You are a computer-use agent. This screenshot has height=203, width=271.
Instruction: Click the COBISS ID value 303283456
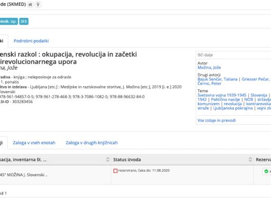[x=22, y=101]
